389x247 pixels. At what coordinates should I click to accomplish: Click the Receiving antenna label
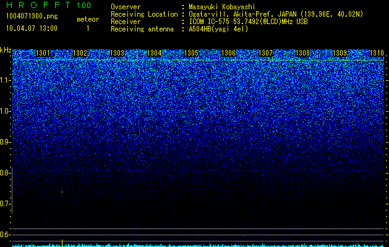pyautogui.click(x=142, y=29)
